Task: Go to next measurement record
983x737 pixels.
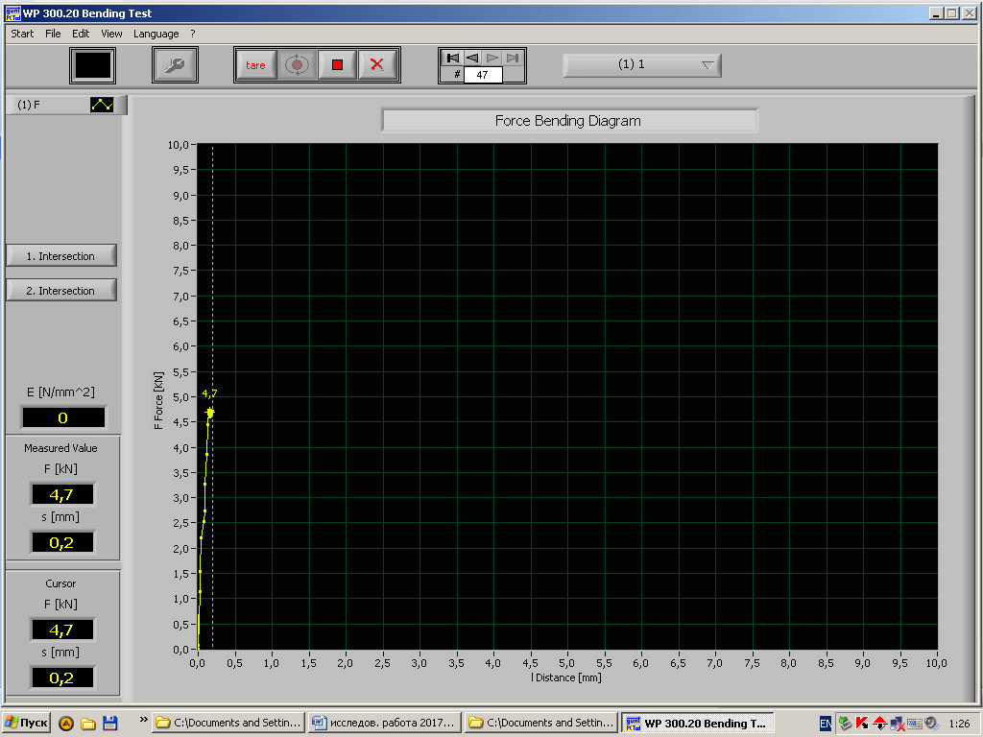Action: pyautogui.click(x=492, y=58)
